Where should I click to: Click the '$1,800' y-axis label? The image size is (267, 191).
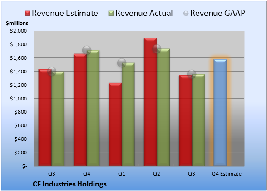click(18, 44)
